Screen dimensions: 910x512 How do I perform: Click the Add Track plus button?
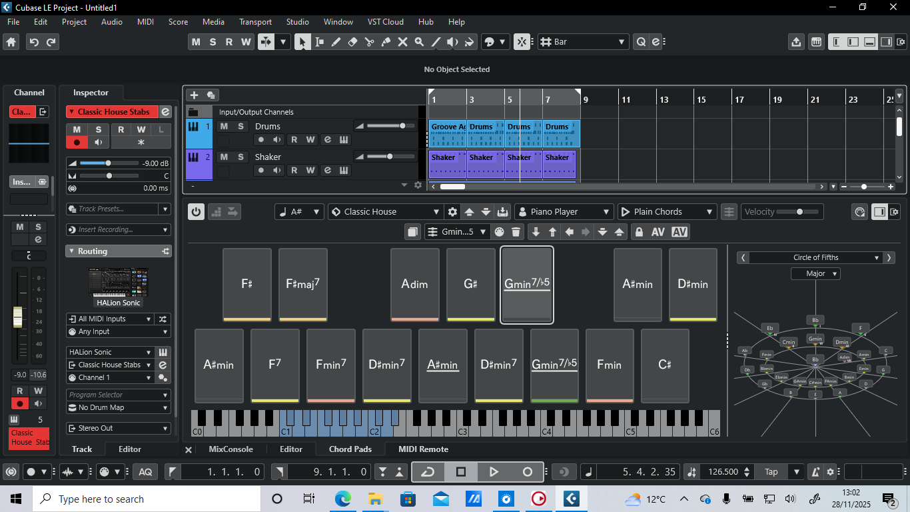[x=194, y=95]
